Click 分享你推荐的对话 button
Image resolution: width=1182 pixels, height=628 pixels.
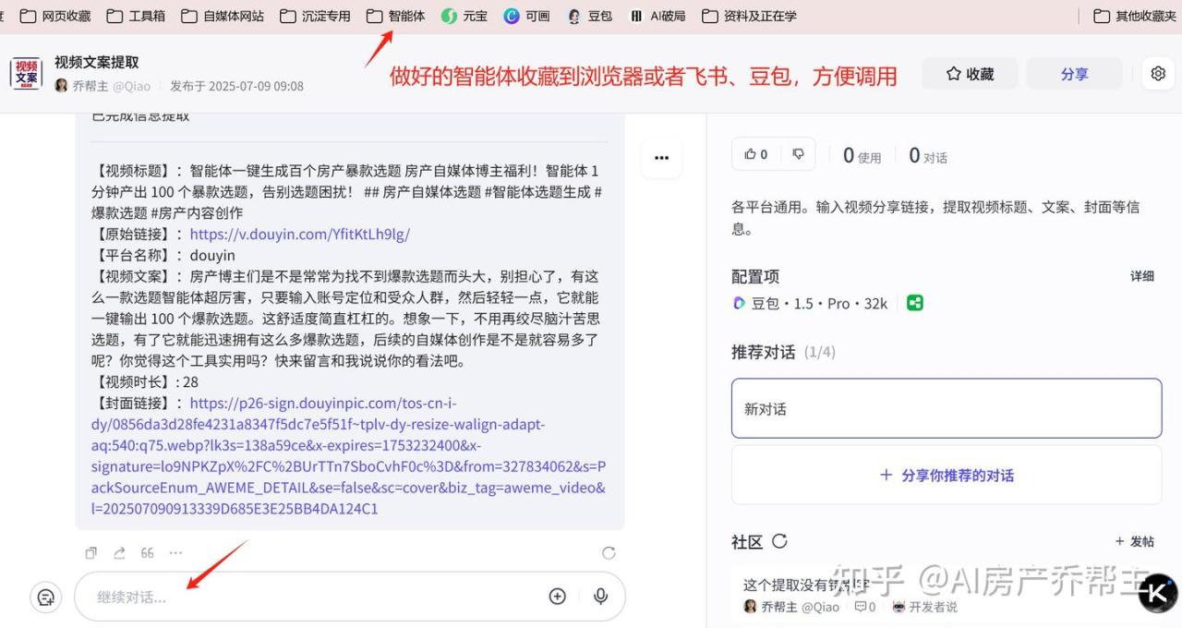[x=947, y=476]
